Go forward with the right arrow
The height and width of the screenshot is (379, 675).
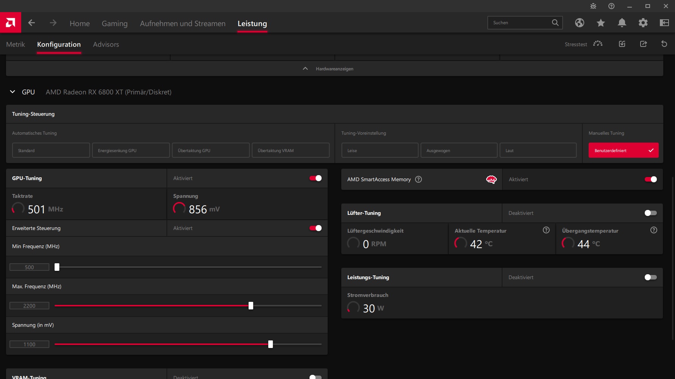coord(53,23)
